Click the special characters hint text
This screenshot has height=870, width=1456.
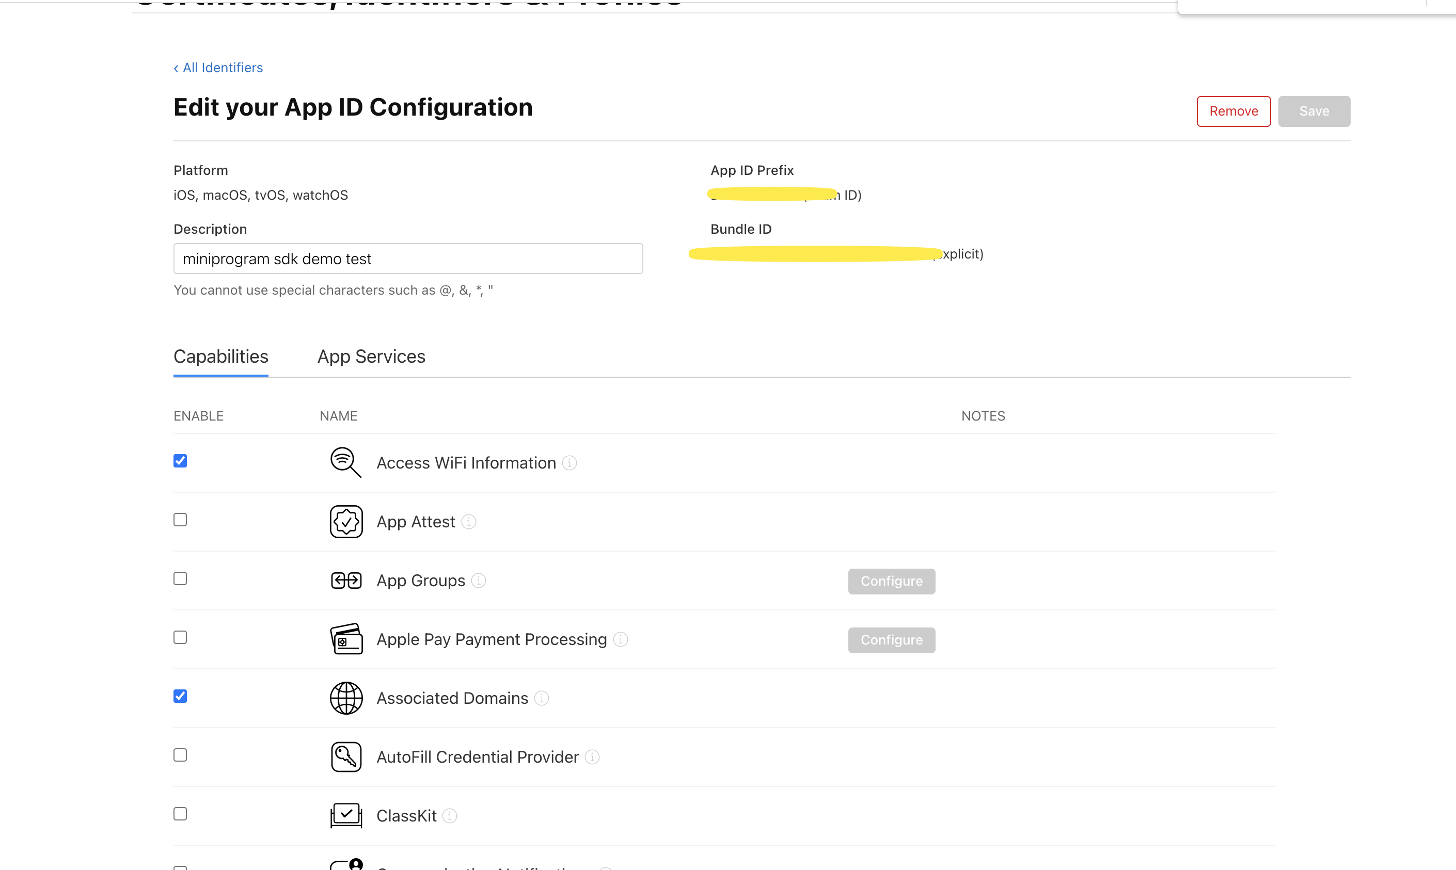point(333,290)
